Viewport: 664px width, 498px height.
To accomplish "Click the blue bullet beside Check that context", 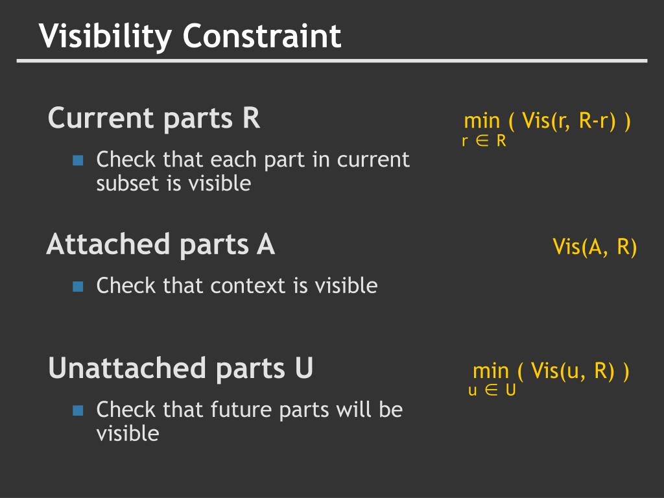I will (78, 287).
